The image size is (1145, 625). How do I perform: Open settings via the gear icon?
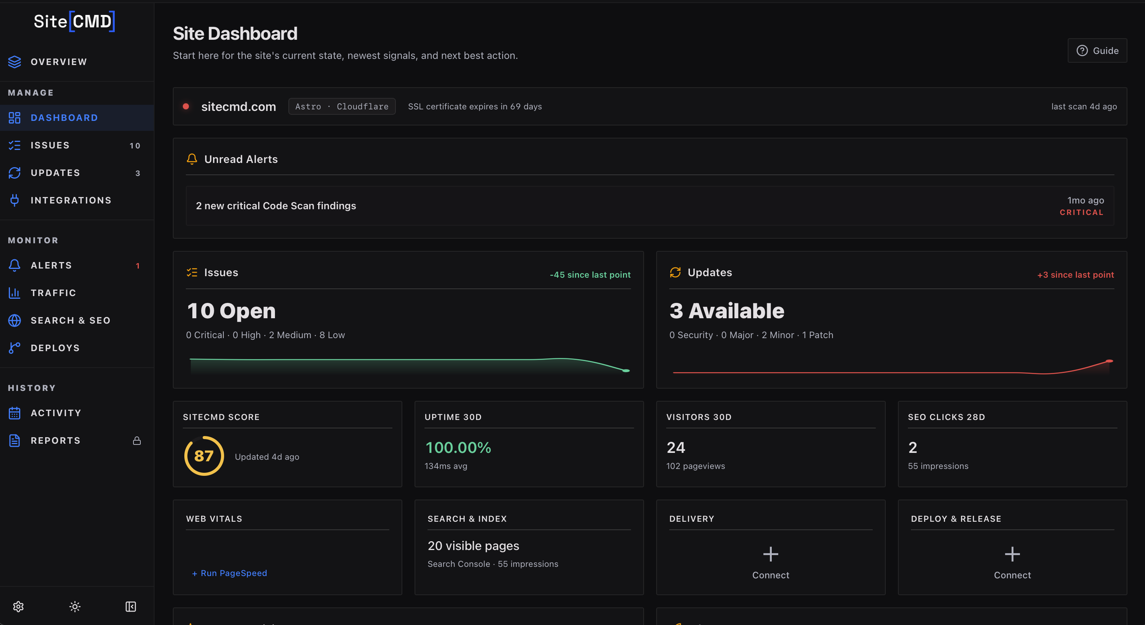click(18, 607)
